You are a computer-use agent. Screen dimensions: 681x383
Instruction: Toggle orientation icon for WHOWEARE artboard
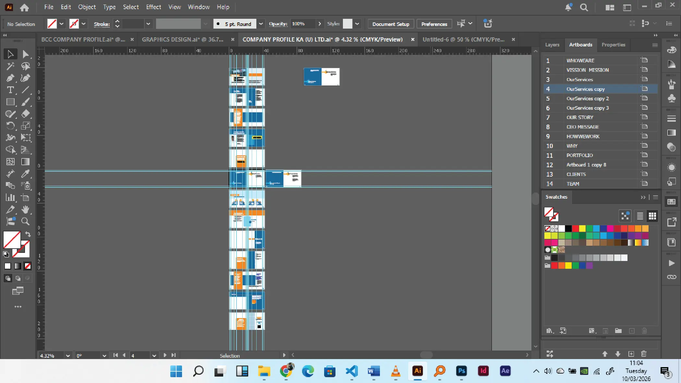point(644,60)
